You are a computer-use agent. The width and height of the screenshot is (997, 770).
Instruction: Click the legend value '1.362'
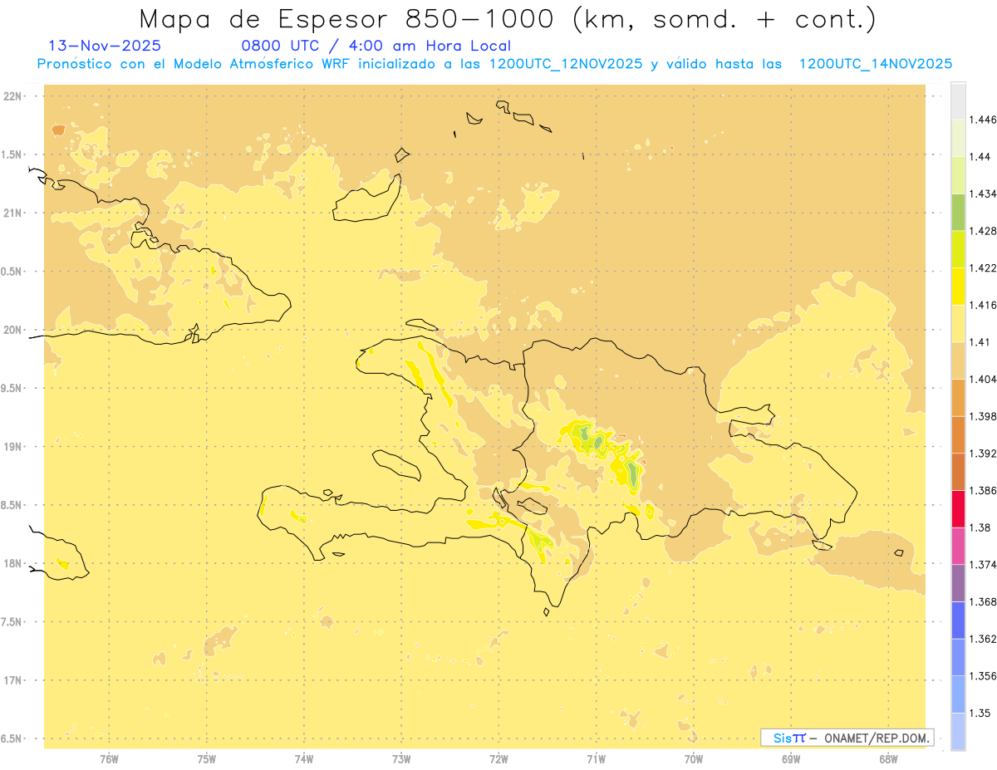click(984, 639)
